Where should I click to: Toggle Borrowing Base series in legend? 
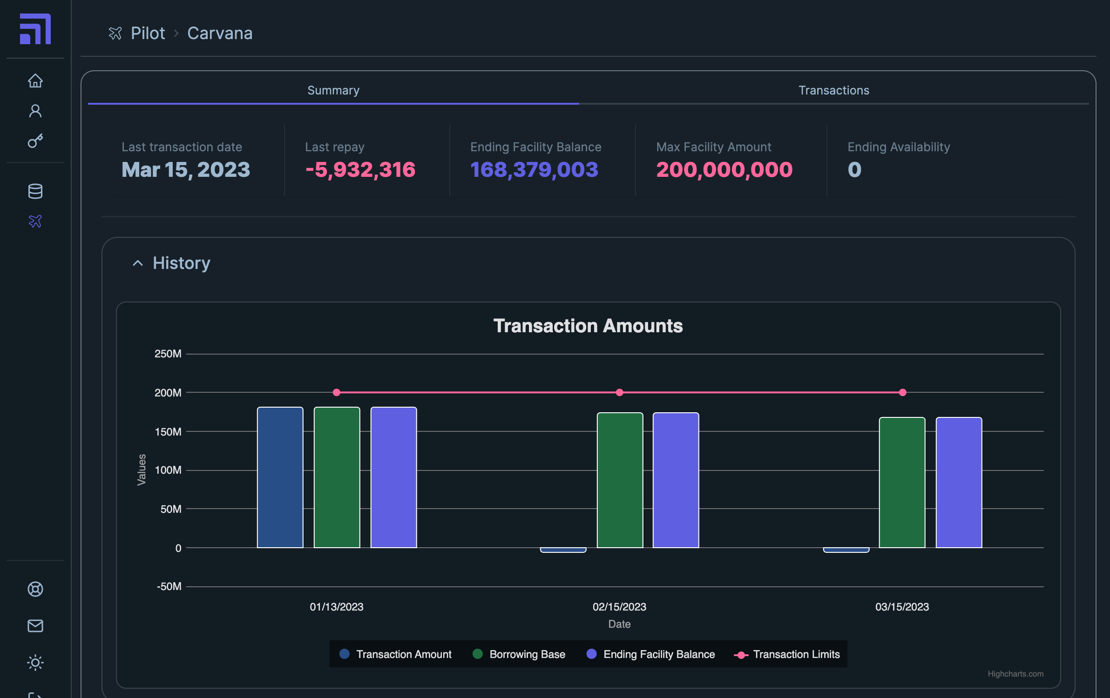527,654
